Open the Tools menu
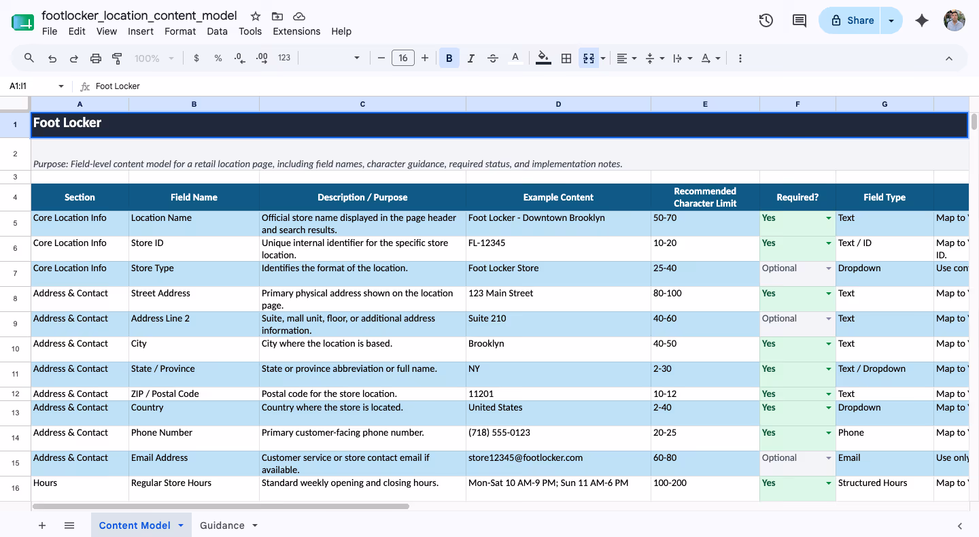The image size is (979, 537). click(x=250, y=31)
